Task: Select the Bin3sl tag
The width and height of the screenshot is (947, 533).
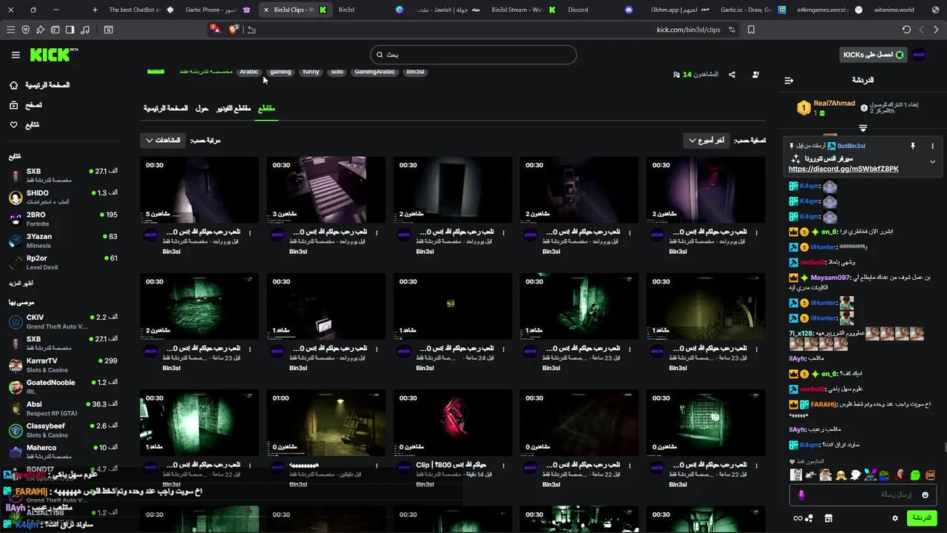Action: [x=416, y=72]
